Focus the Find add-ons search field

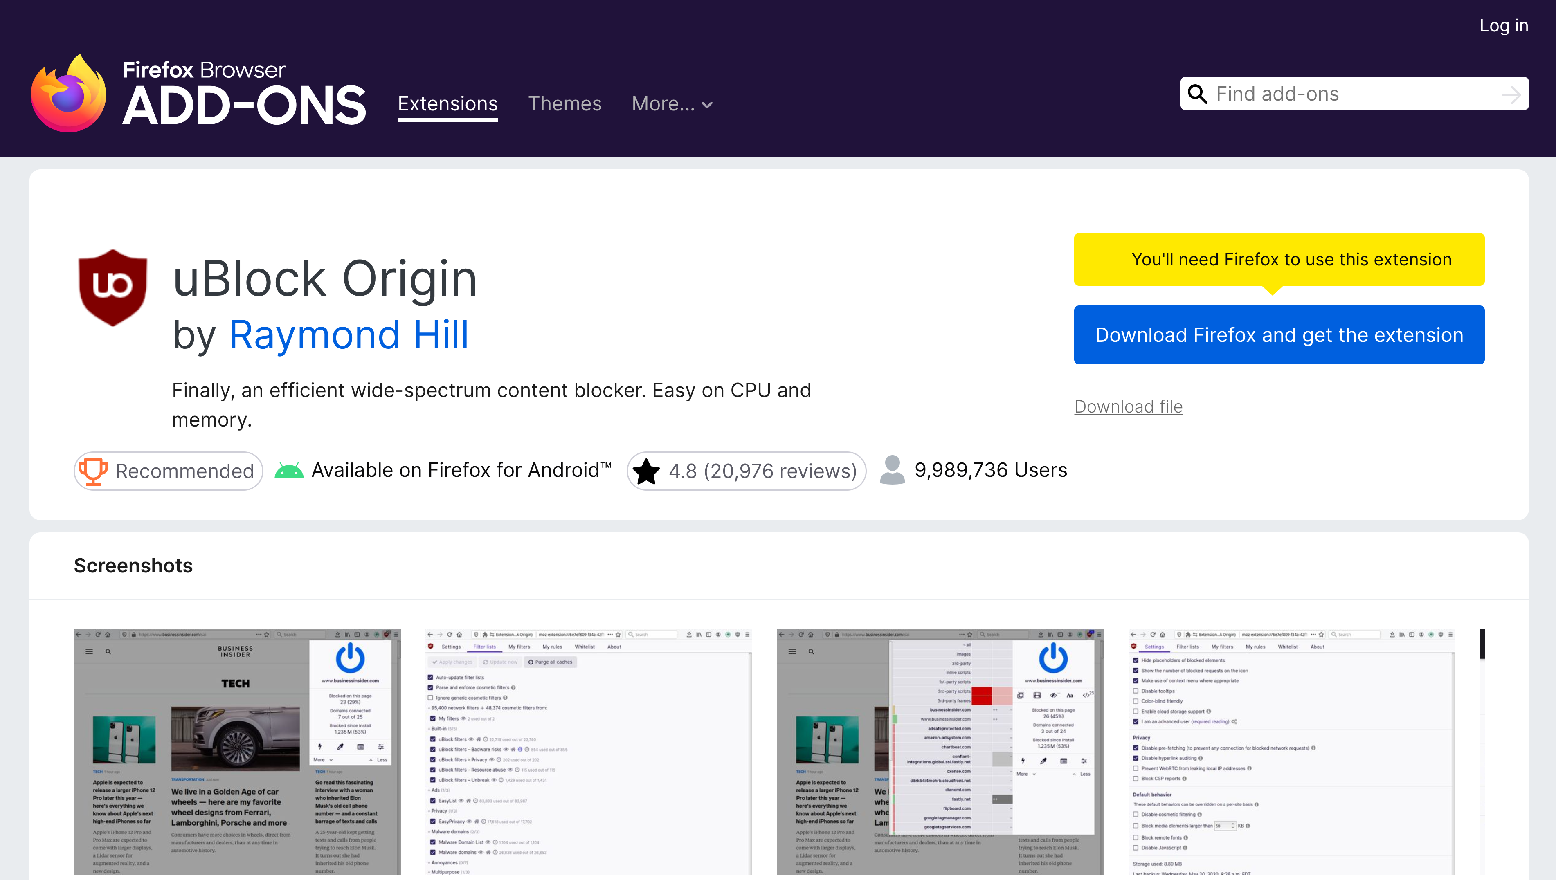(x=1354, y=94)
